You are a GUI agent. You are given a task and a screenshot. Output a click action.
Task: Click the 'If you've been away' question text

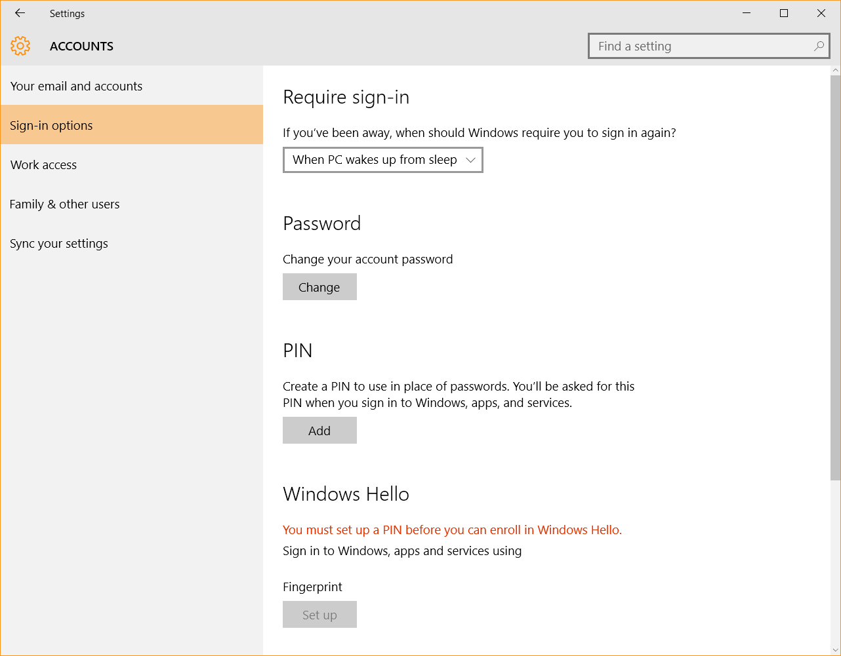479,132
